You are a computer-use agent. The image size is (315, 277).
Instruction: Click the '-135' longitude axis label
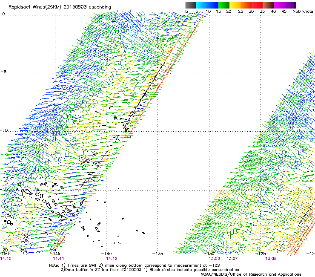157,254
